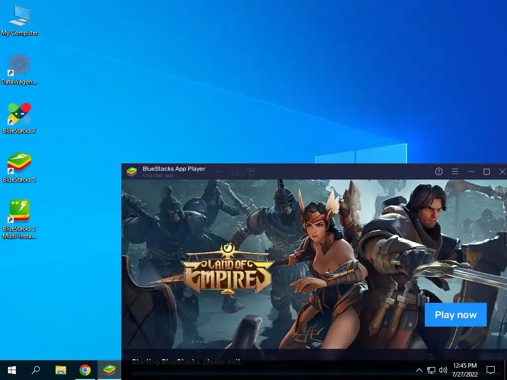Screen dimensions: 507x380
Task: Click the Land of Empires banner
Action: click(x=314, y=264)
